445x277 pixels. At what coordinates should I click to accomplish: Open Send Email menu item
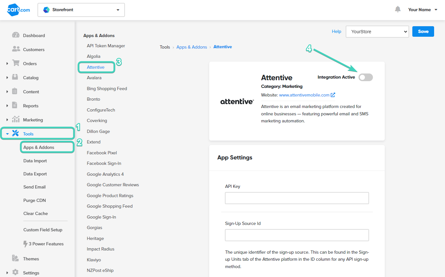[x=34, y=187]
